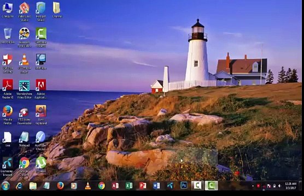Launch VLC from the taskbar
Image resolution: width=304 pixels, height=196 pixels.
pos(88,186)
